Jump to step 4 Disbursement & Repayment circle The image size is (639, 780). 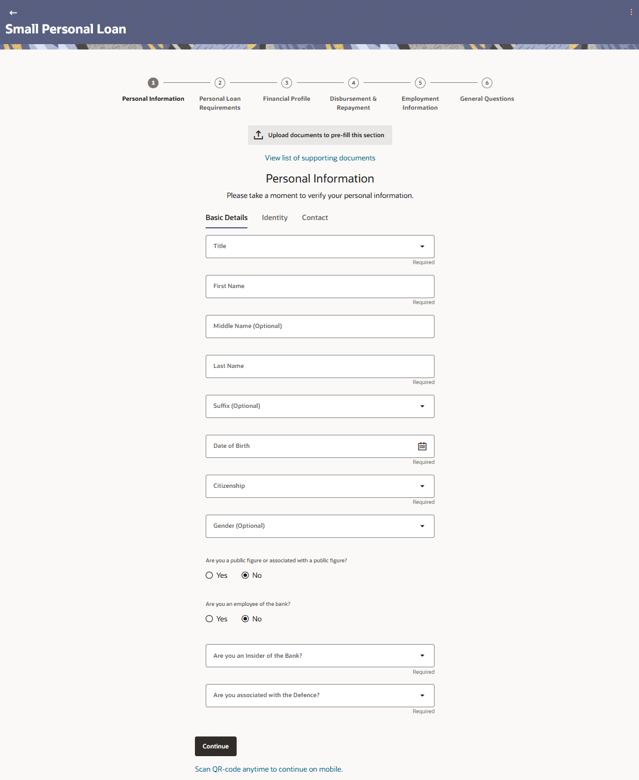353,83
